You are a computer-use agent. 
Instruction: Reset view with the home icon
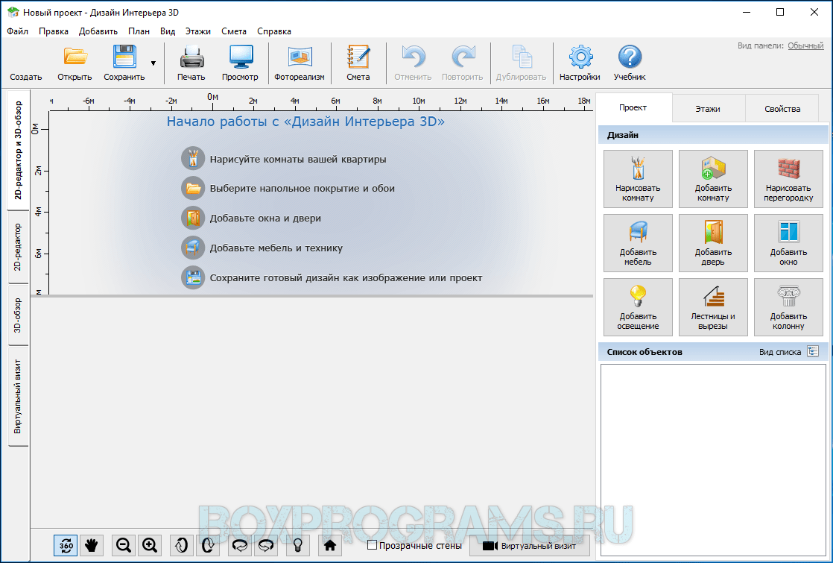tap(330, 545)
